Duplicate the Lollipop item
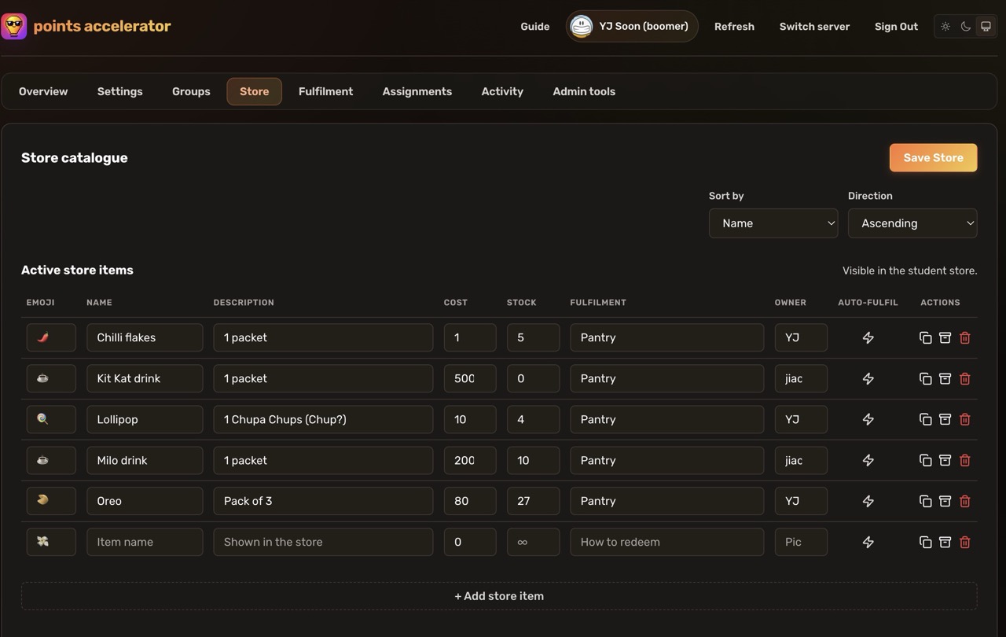 point(925,419)
